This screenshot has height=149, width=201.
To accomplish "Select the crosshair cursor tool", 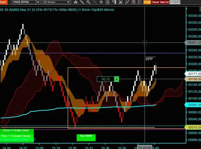I will 101,2.
